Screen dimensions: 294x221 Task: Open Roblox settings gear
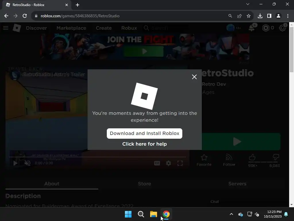coord(283,28)
